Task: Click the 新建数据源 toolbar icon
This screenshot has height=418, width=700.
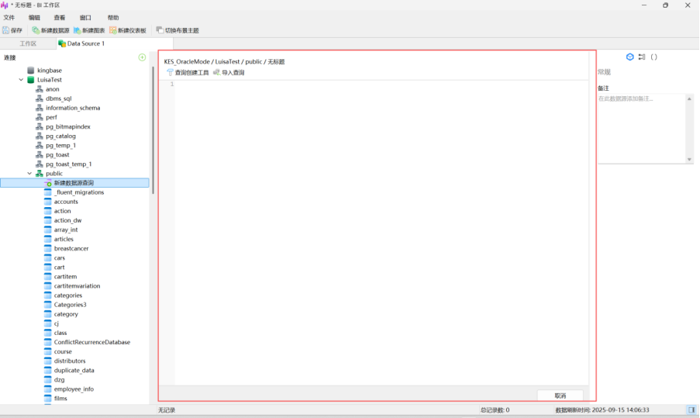Action: coord(36,30)
